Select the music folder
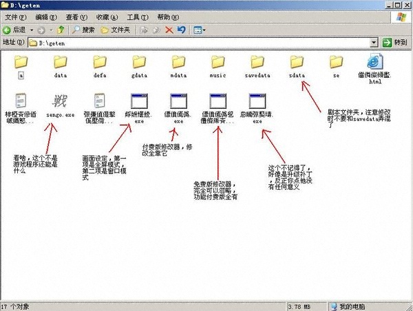The height and width of the screenshot is (311, 413). tap(218, 63)
